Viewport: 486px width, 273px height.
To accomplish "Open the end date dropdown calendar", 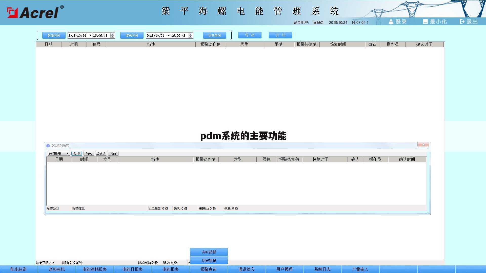I will point(169,36).
